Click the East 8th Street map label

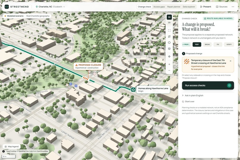[x=104, y=134]
